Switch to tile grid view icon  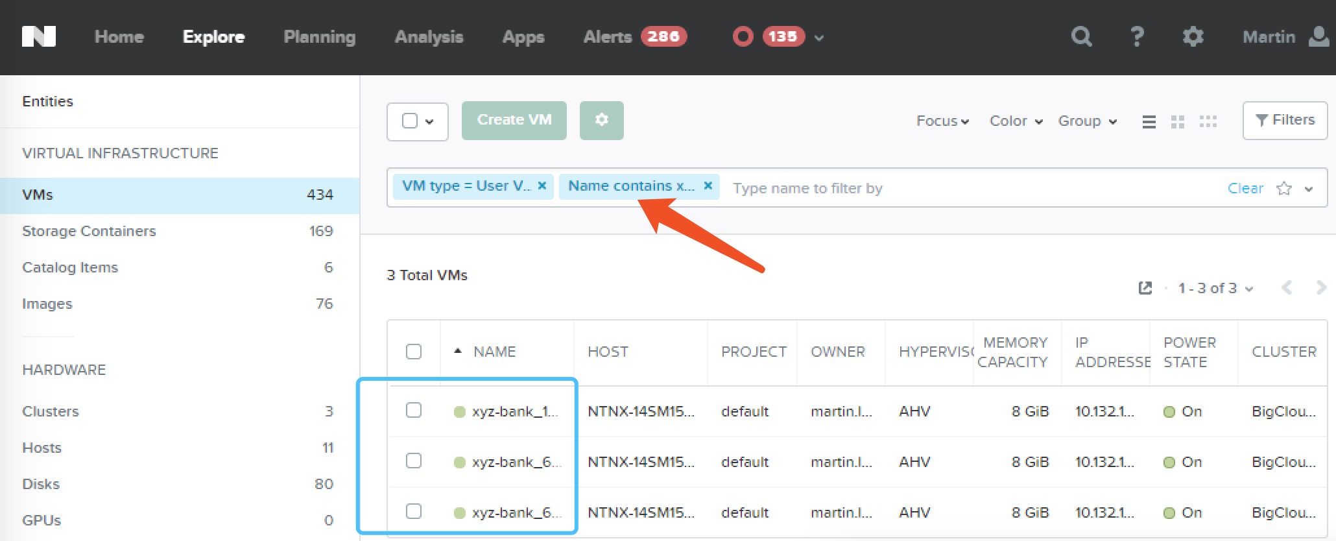[x=1178, y=121]
